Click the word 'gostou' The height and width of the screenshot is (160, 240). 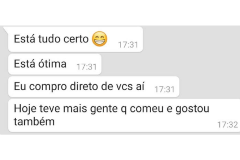[192, 109]
